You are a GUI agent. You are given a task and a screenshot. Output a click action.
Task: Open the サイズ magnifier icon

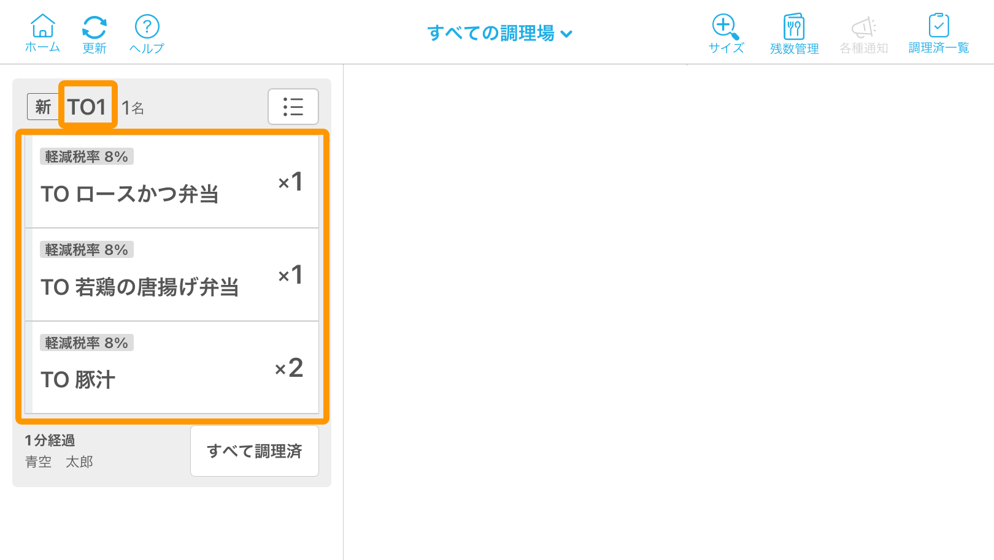coord(725,32)
